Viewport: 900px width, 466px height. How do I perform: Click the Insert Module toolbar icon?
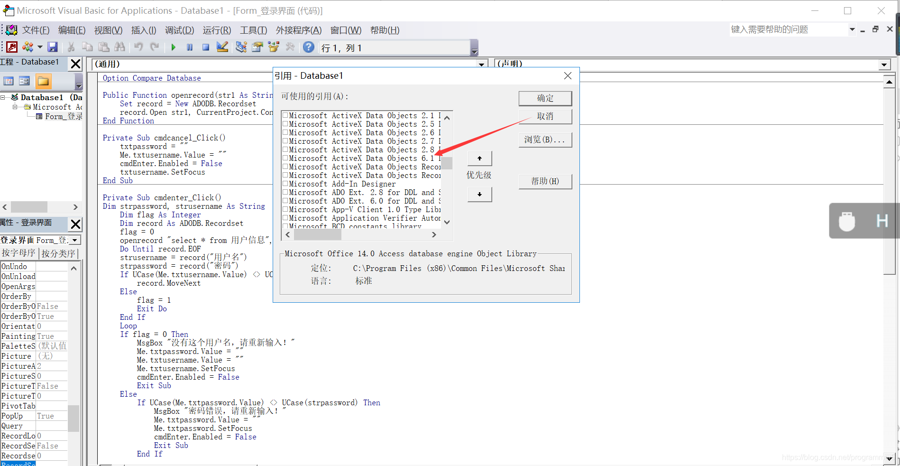[x=28, y=47]
